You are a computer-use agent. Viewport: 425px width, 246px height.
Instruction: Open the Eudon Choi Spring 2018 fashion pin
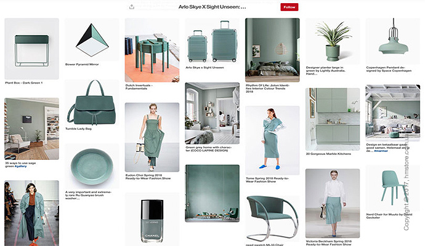click(152, 137)
